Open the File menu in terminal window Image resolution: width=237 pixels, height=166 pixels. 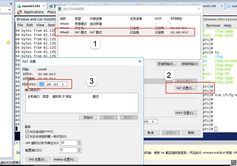[20, 25]
